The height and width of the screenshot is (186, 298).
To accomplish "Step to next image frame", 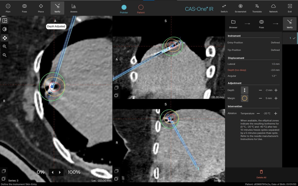I will click(60, 172).
